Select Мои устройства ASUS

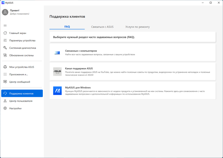coord(22,67)
